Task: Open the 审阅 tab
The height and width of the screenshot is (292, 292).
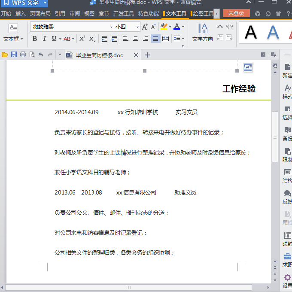Action: [75, 14]
